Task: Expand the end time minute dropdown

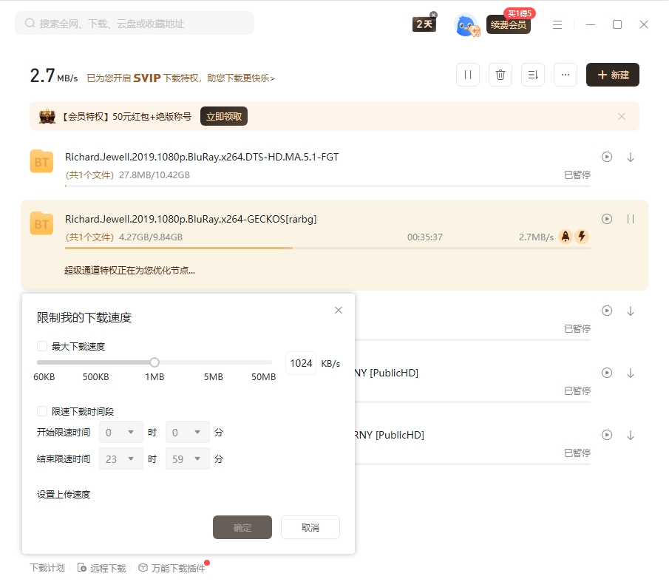Action: click(188, 459)
